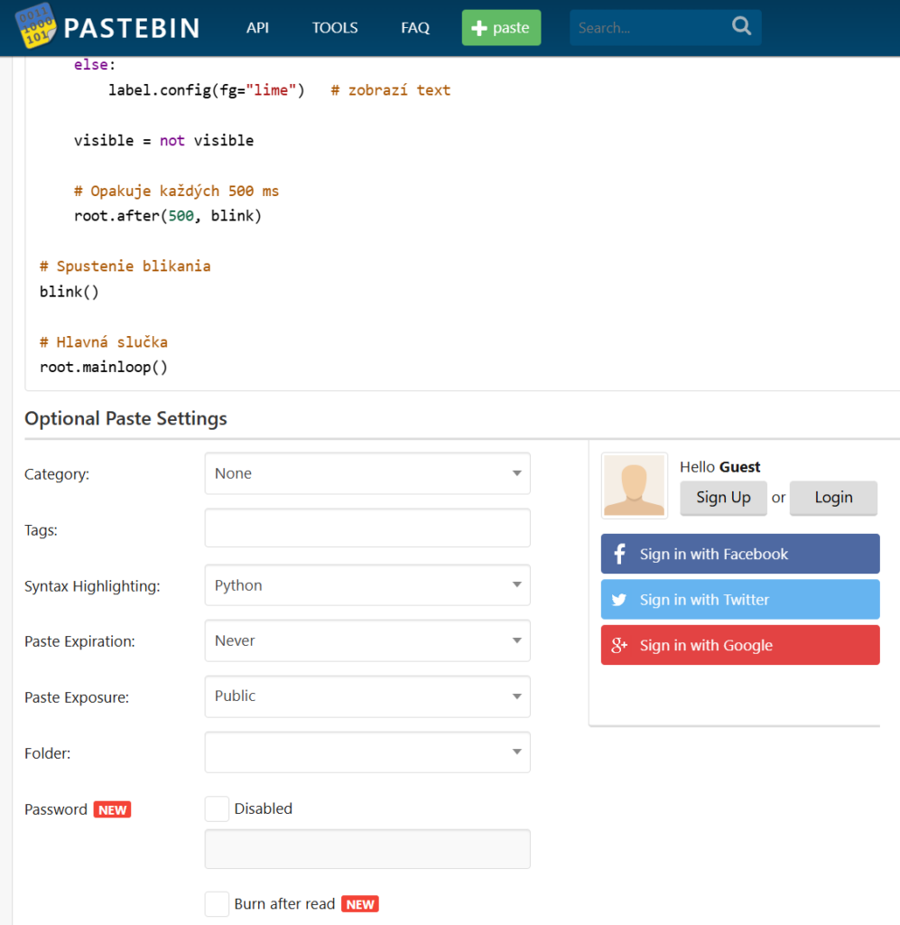Expand the Paste Expiration dropdown

[x=367, y=640]
